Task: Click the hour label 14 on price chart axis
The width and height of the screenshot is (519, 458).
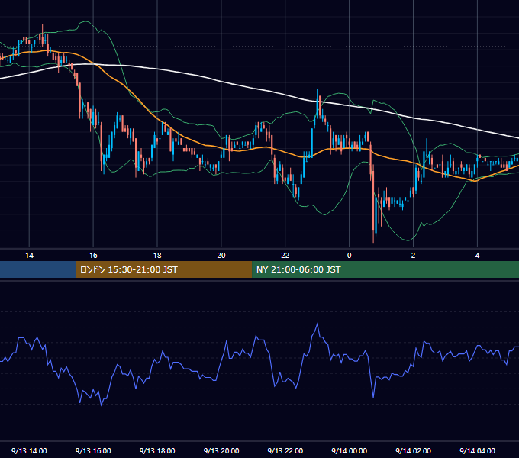Action: [x=29, y=256]
